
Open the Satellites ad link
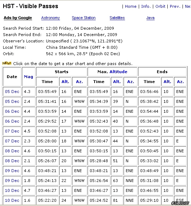click(x=117, y=18)
